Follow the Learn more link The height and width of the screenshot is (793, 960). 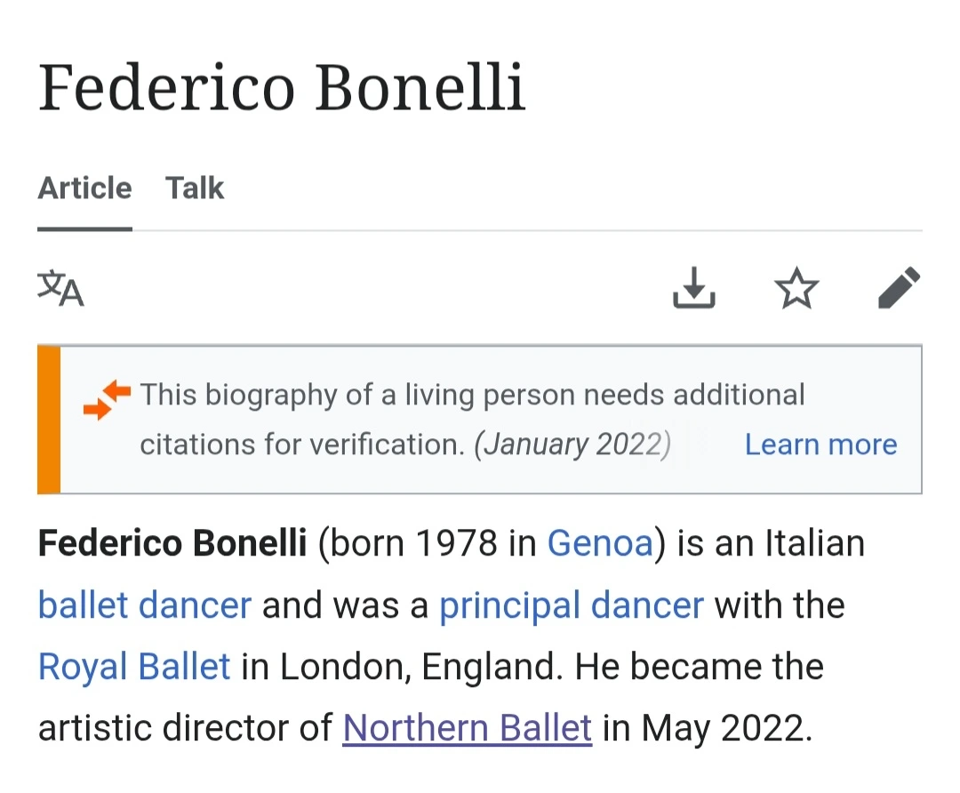tap(820, 445)
